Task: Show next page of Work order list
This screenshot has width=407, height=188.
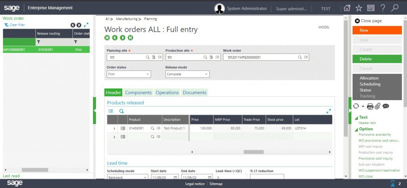Action: tap(79, 25)
